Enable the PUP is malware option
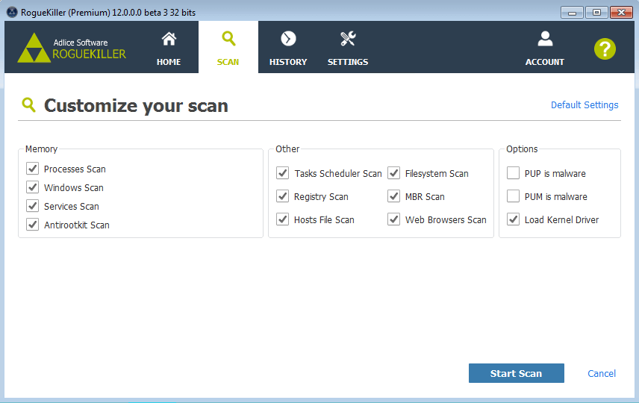Image resolution: width=639 pixels, height=403 pixels. [x=513, y=174]
